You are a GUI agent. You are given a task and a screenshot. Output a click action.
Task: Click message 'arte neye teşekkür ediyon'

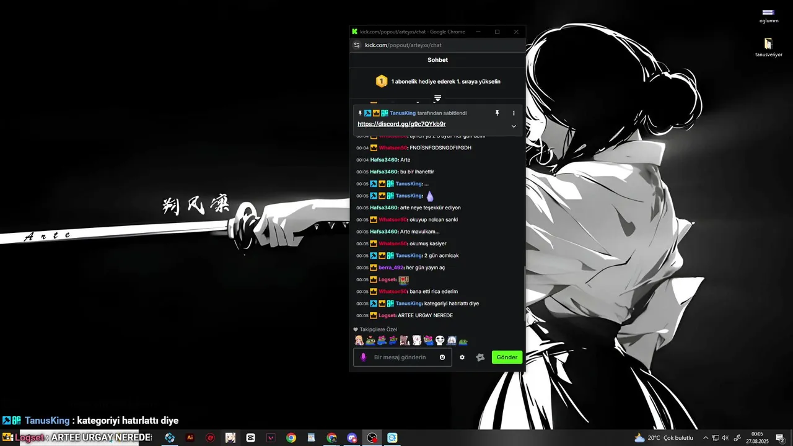pos(431,208)
